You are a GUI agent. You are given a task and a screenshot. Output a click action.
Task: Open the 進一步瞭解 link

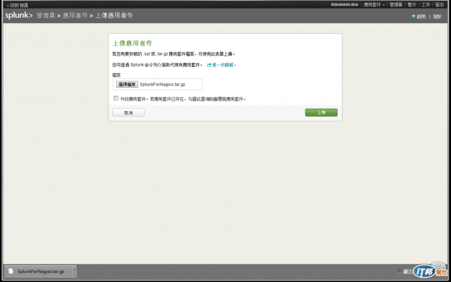(224, 65)
